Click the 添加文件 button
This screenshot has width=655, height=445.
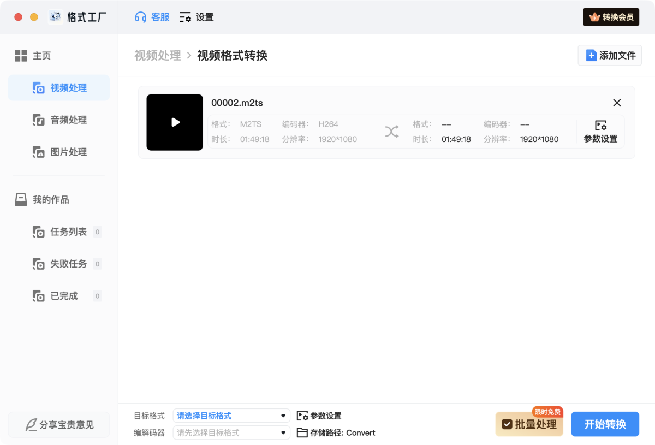point(610,55)
